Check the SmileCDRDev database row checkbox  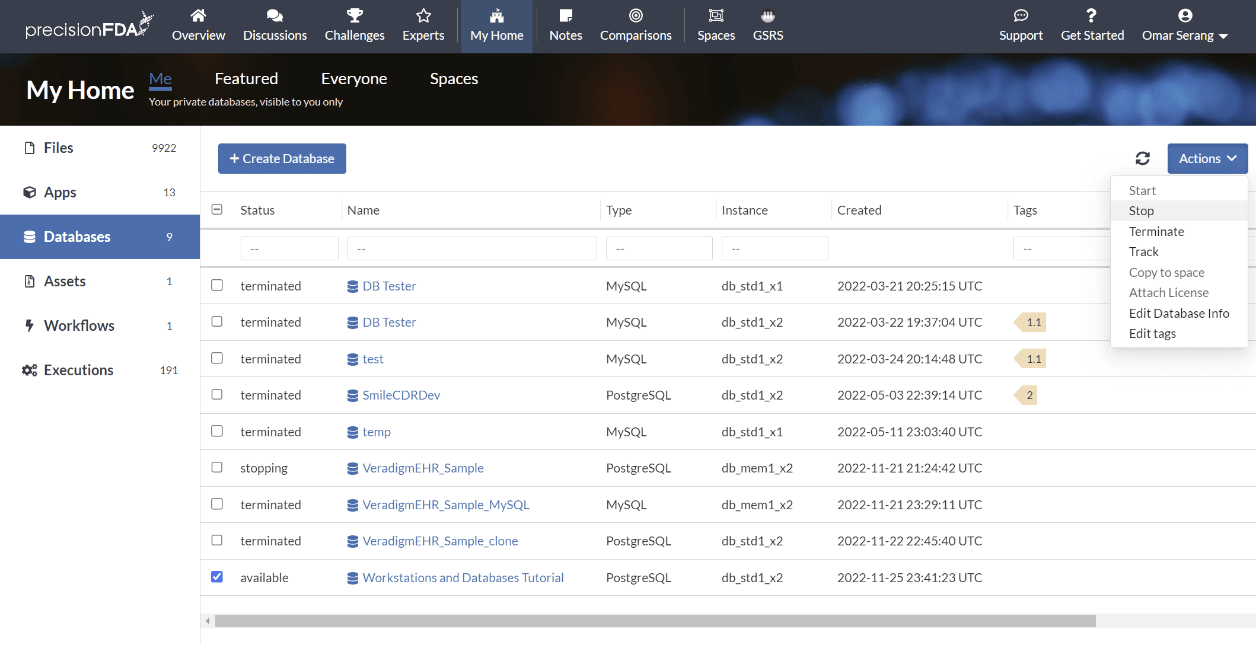(217, 395)
